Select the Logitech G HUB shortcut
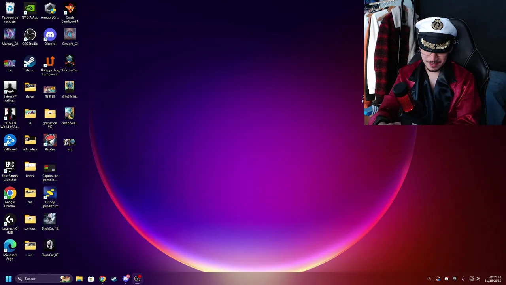 pos(10,224)
